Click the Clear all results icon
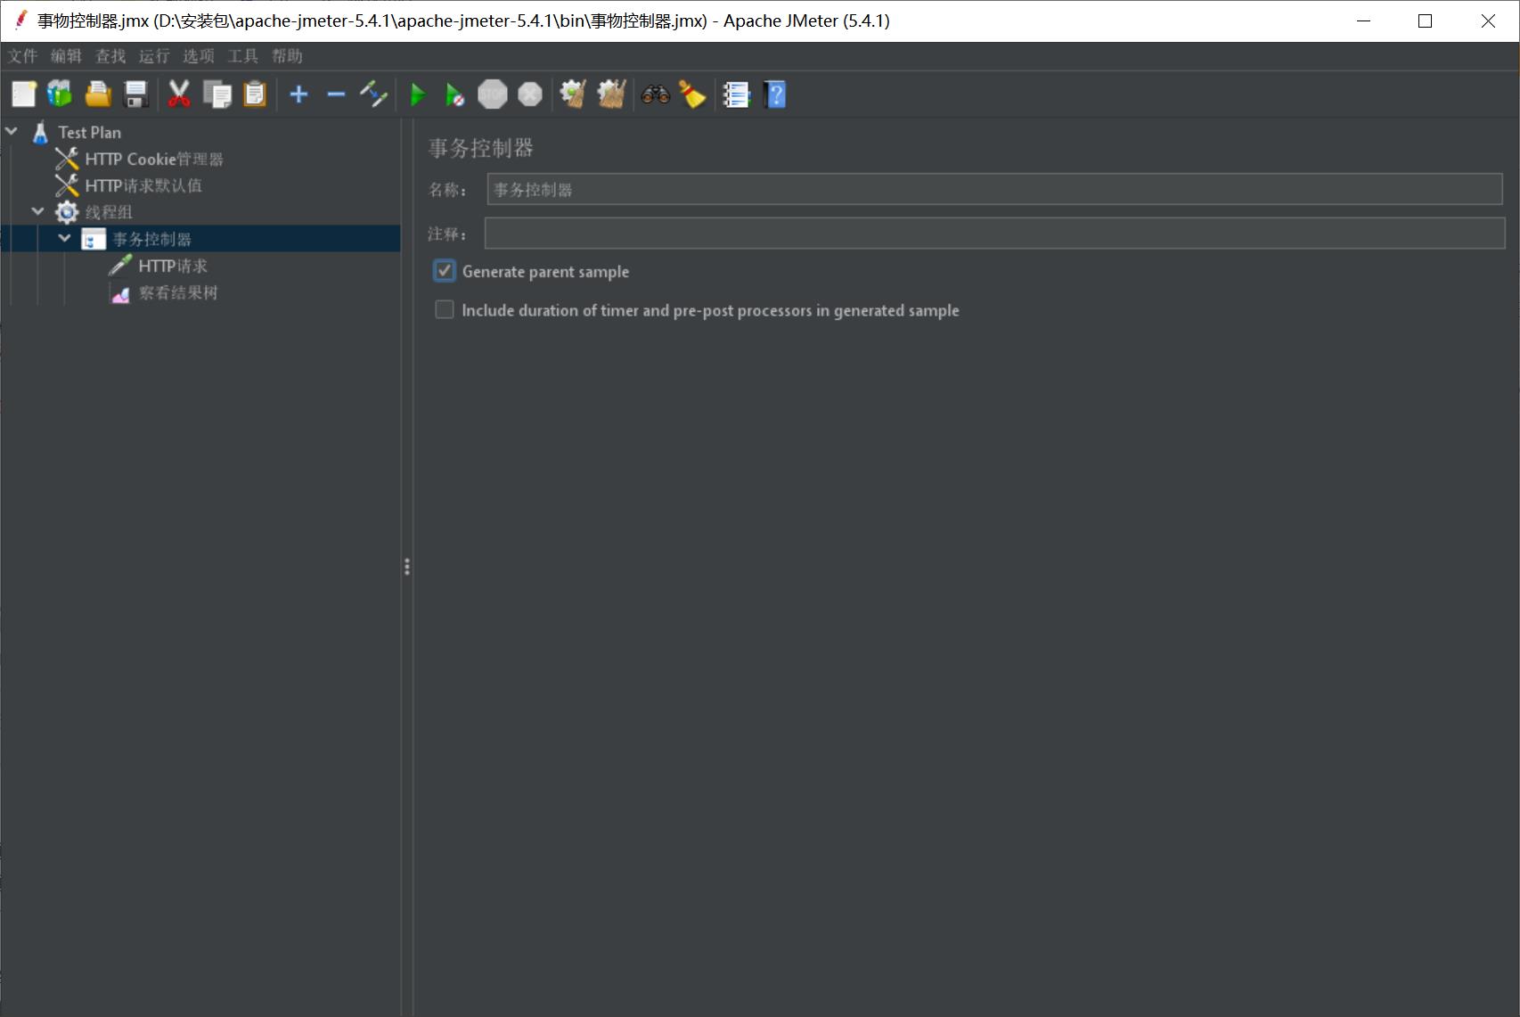Screen dimensions: 1520x1017 tap(611, 94)
